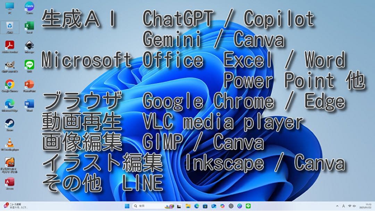Switch IME input mode via the tray A
This screenshot has height=211, width=375.
343,206
